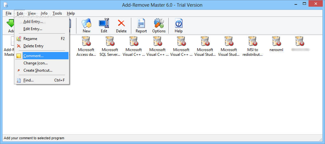Screen dimensions: 325x144
Task: Open the Report toolbar icon
Action: tap(141, 23)
